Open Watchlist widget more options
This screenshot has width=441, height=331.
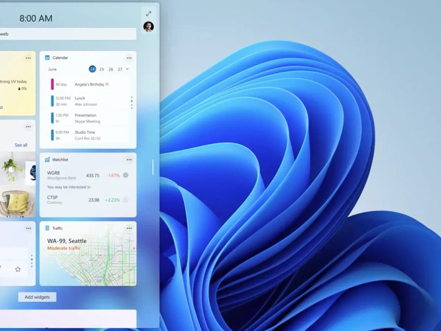pos(129,160)
